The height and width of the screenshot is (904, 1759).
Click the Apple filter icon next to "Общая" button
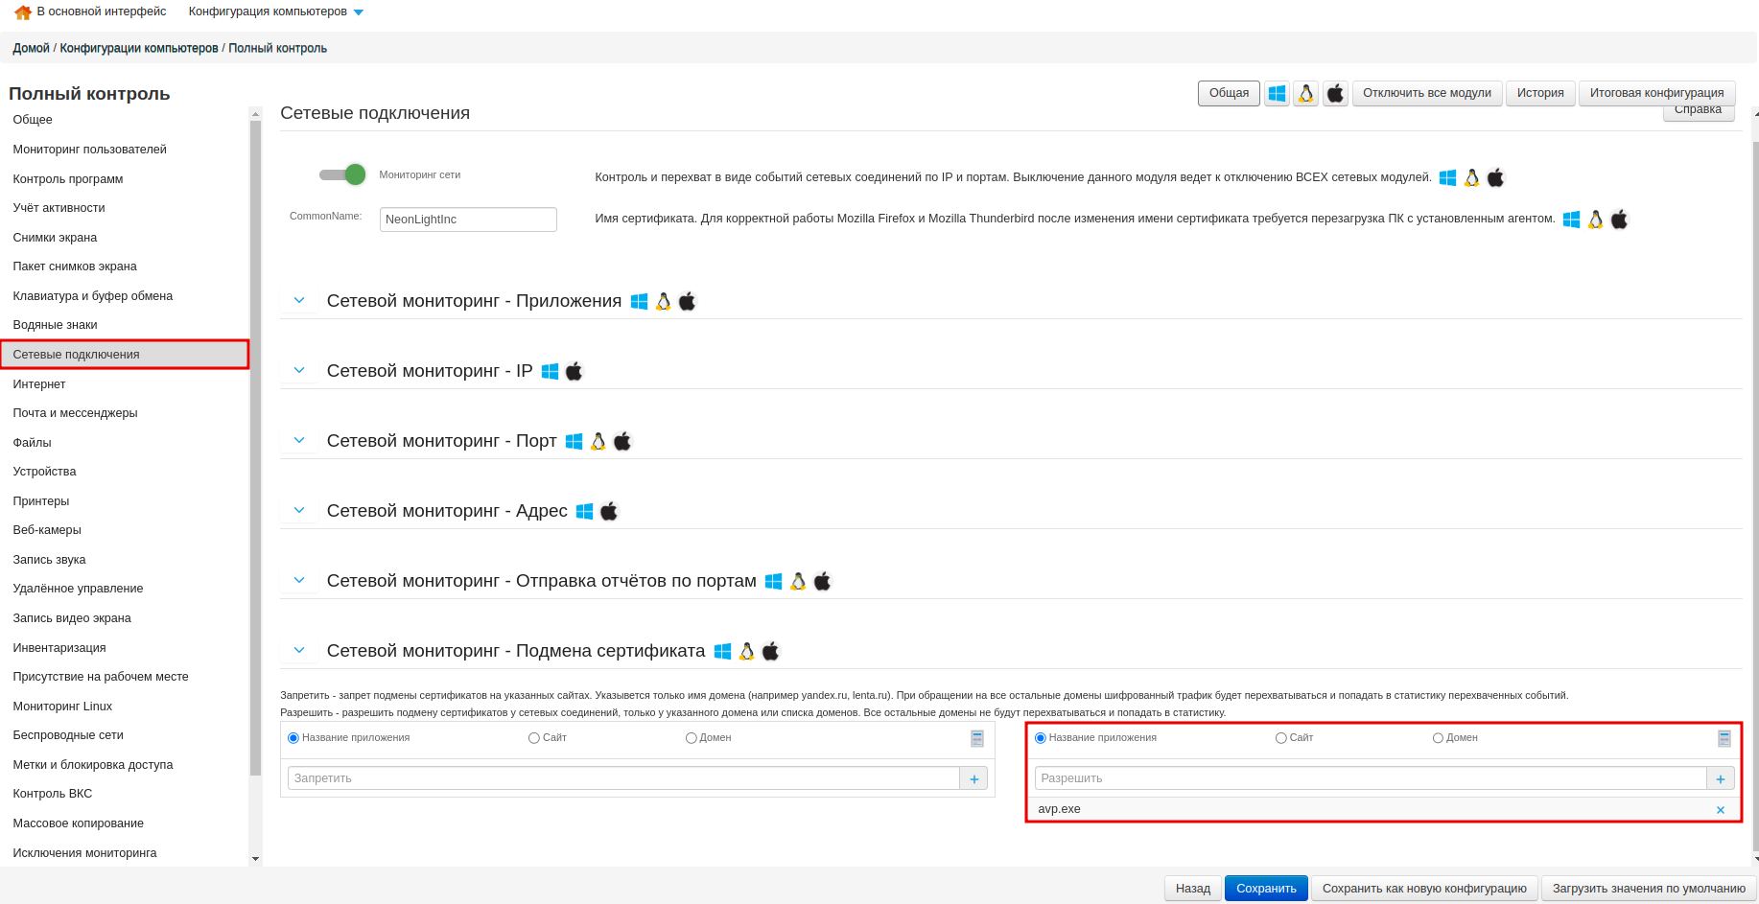[x=1335, y=93]
